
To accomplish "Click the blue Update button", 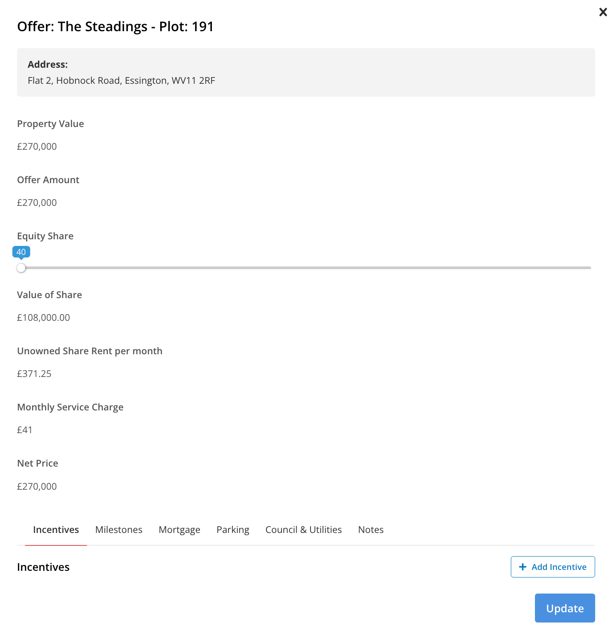I will click(564, 608).
